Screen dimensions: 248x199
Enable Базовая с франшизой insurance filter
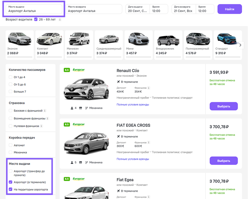[x=10, y=110]
